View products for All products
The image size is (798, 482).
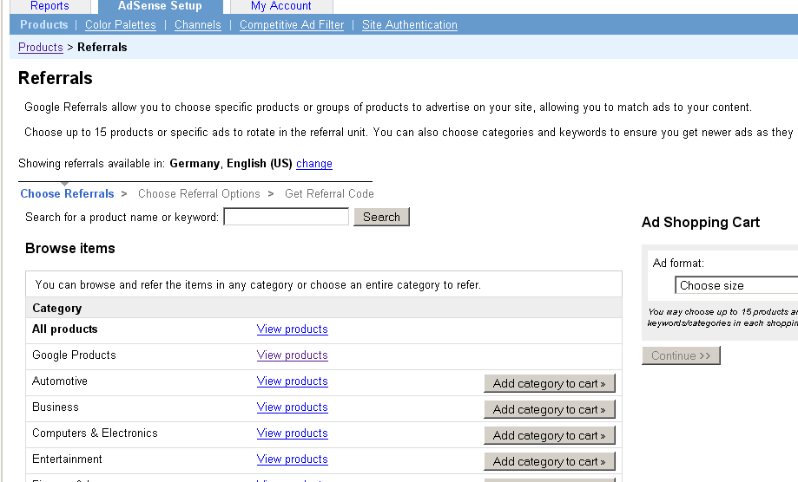coord(292,329)
